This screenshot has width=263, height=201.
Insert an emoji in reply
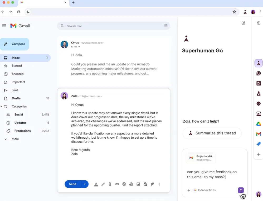pos(124,184)
